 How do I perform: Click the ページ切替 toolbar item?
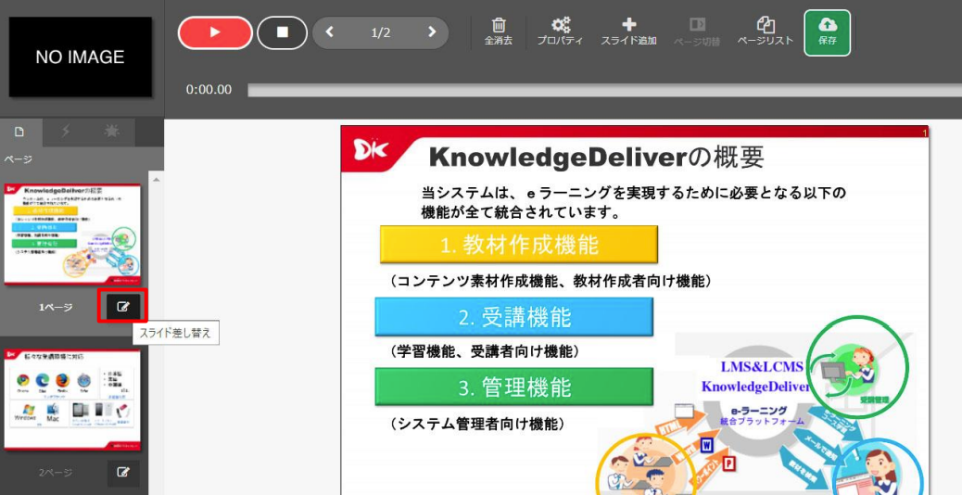(x=696, y=32)
